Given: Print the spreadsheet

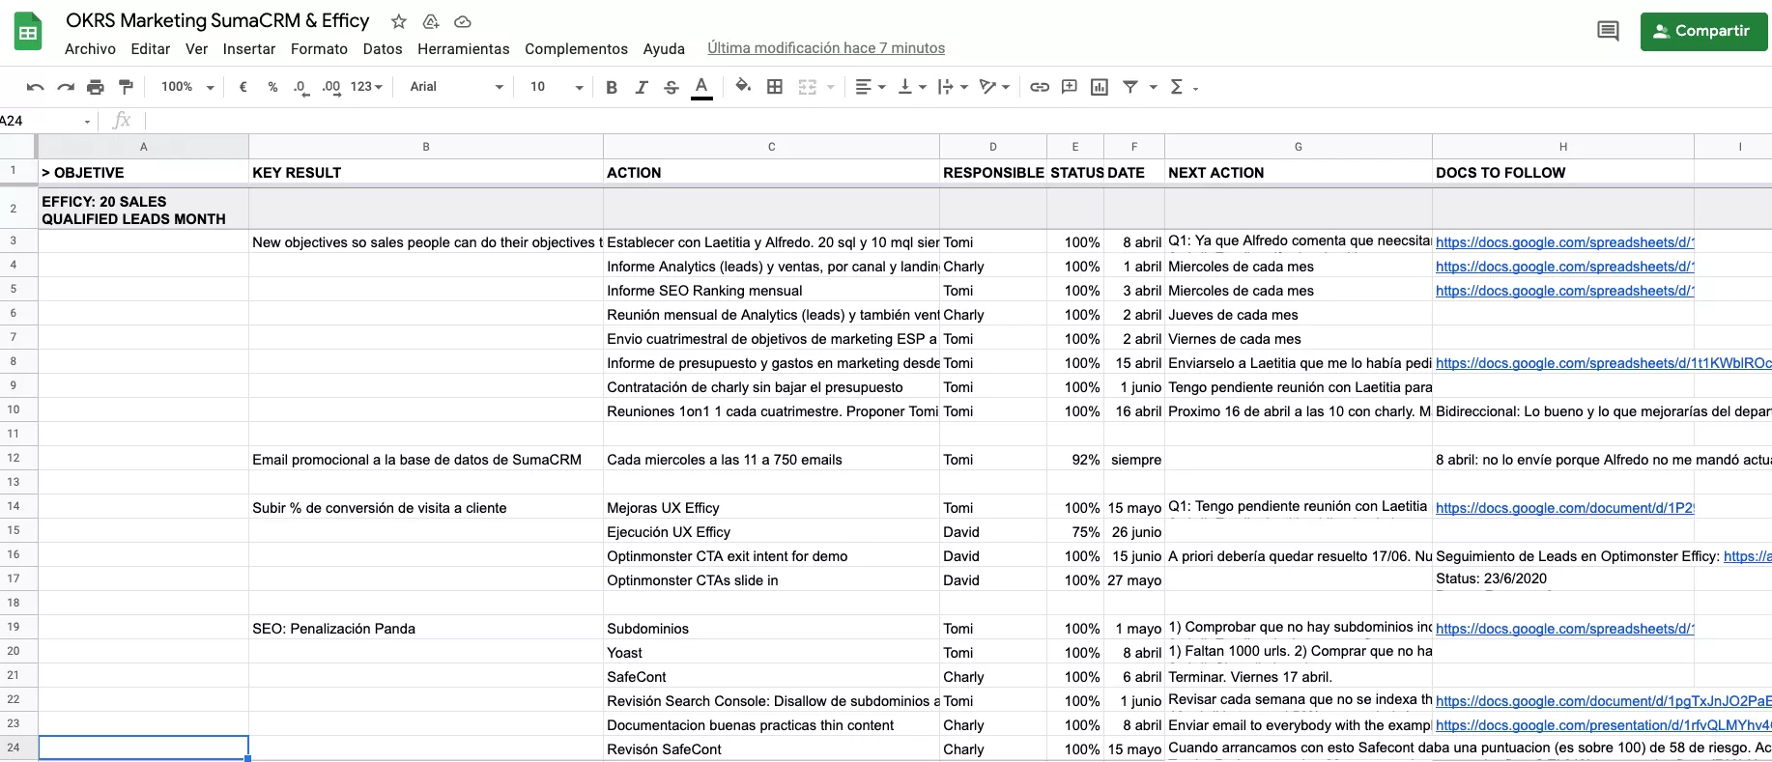Looking at the screenshot, I should [95, 87].
